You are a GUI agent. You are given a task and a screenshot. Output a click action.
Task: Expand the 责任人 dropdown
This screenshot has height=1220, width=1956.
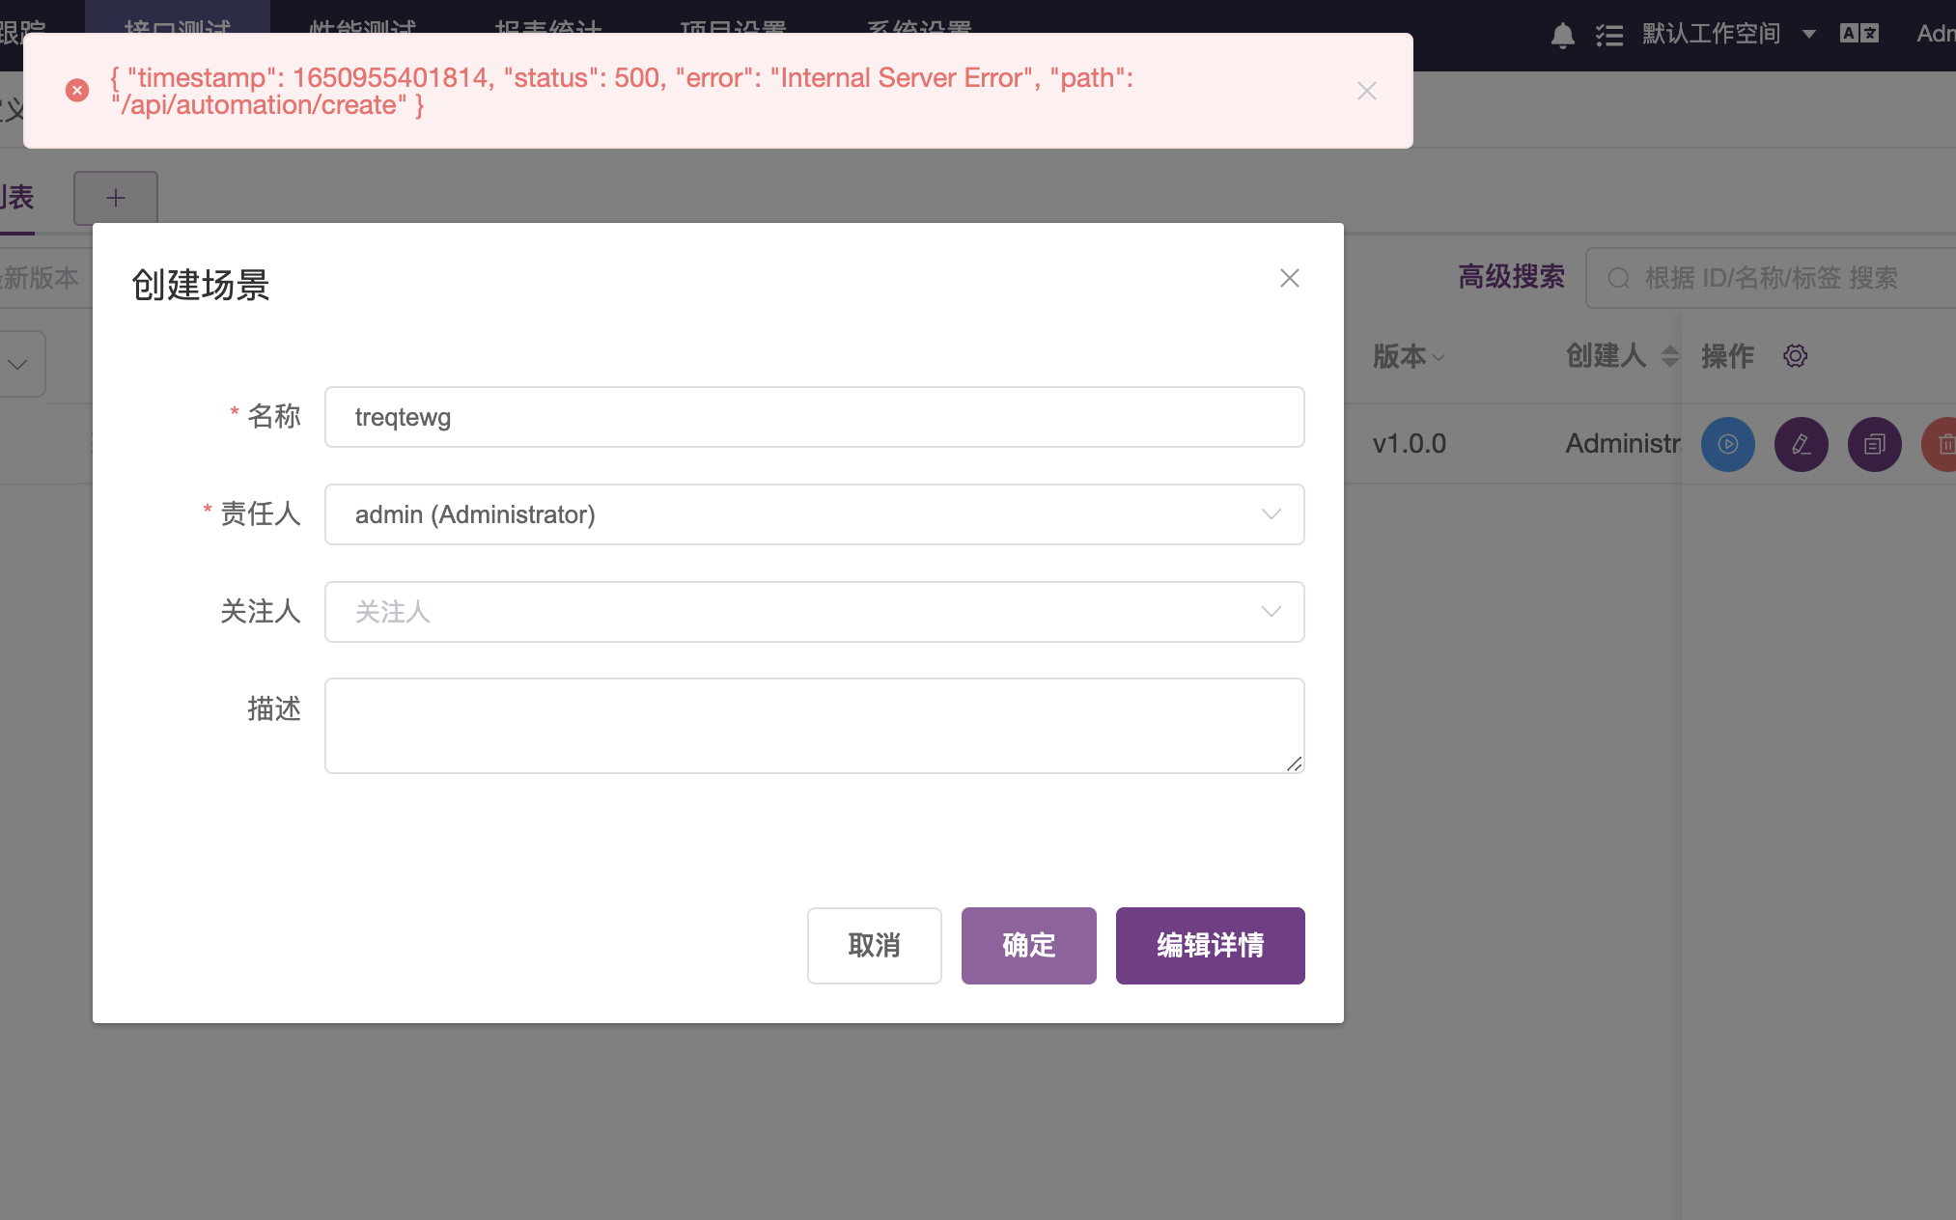(x=1271, y=514)
